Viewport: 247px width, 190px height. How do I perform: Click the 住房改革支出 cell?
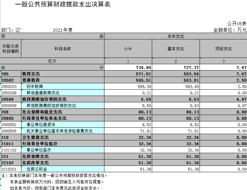(x=63, y=163)
